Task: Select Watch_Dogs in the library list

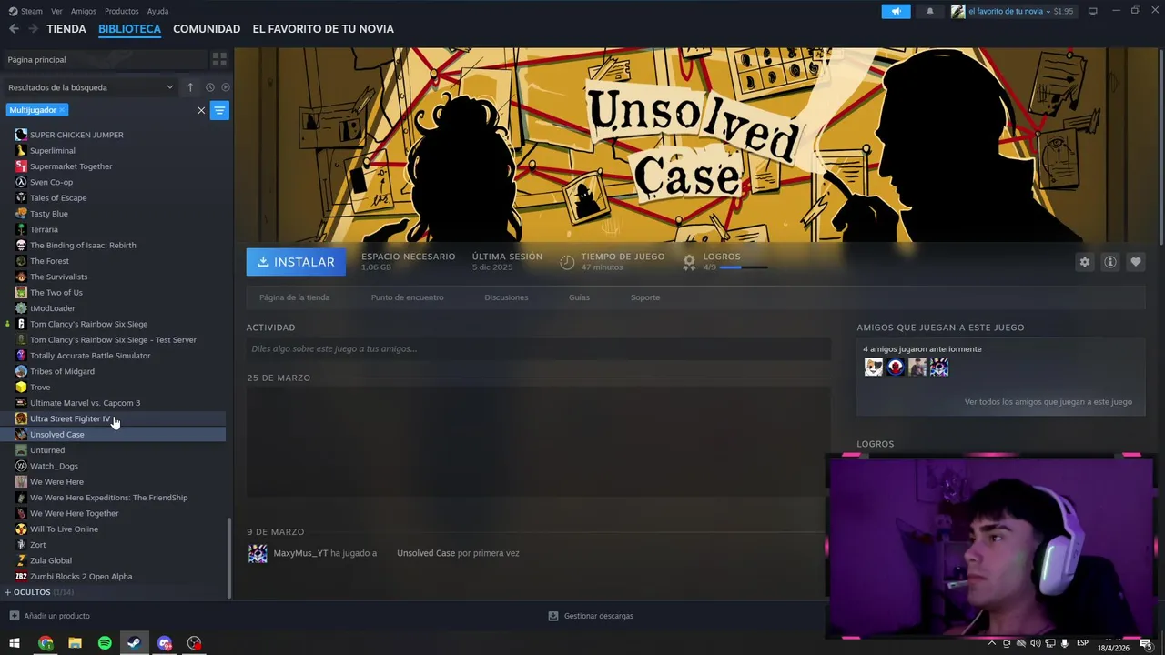Action: point(54,466)
